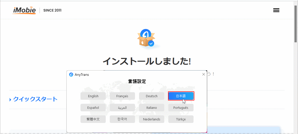Screen dimensions: 298x134
Task: Click the 言語設定 dialog title
Action: pyautogui.click(x=137, y=82)
